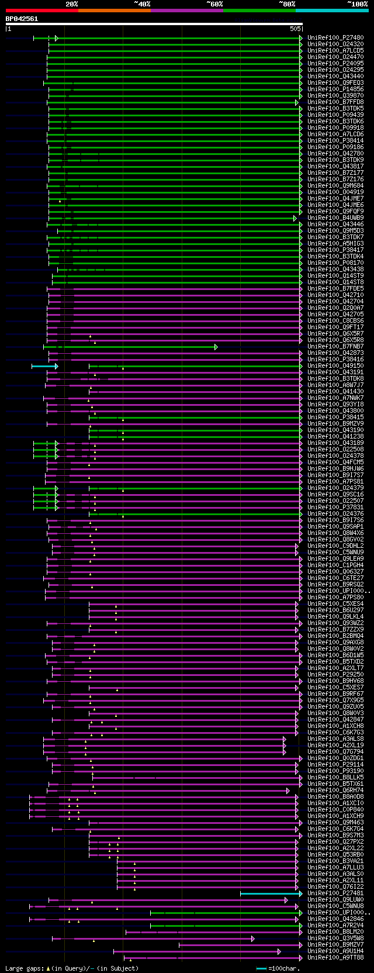Choose the UniRef100_Q9M5D3 hit

[335, 231]
